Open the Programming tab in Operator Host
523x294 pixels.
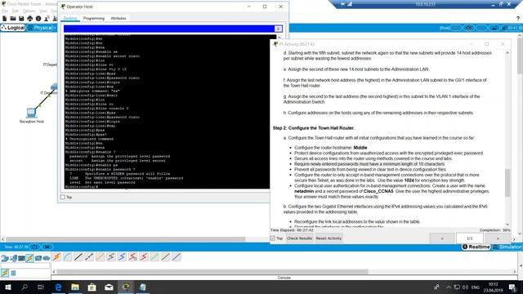pyautogui.click(x=94, y=18)
